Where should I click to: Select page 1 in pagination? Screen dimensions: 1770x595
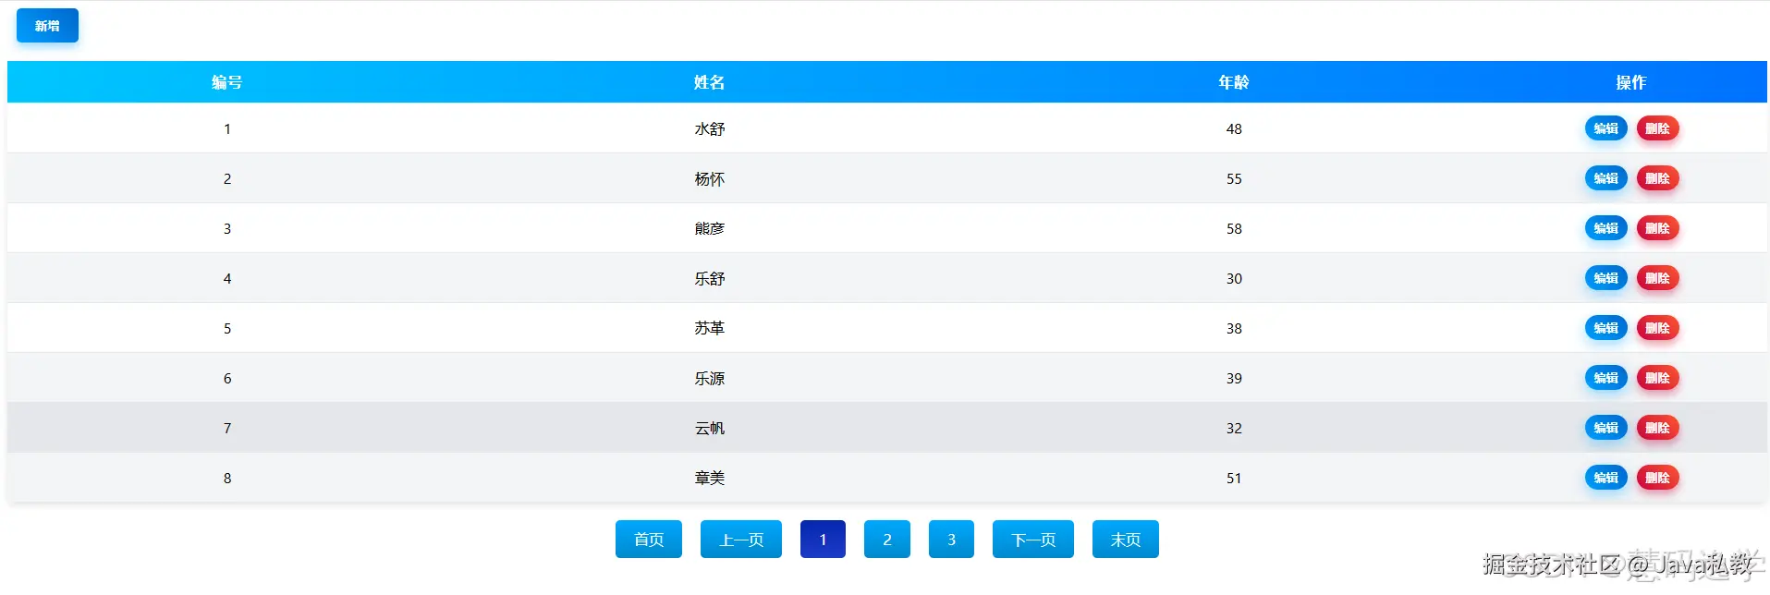(x=823, y=540)
